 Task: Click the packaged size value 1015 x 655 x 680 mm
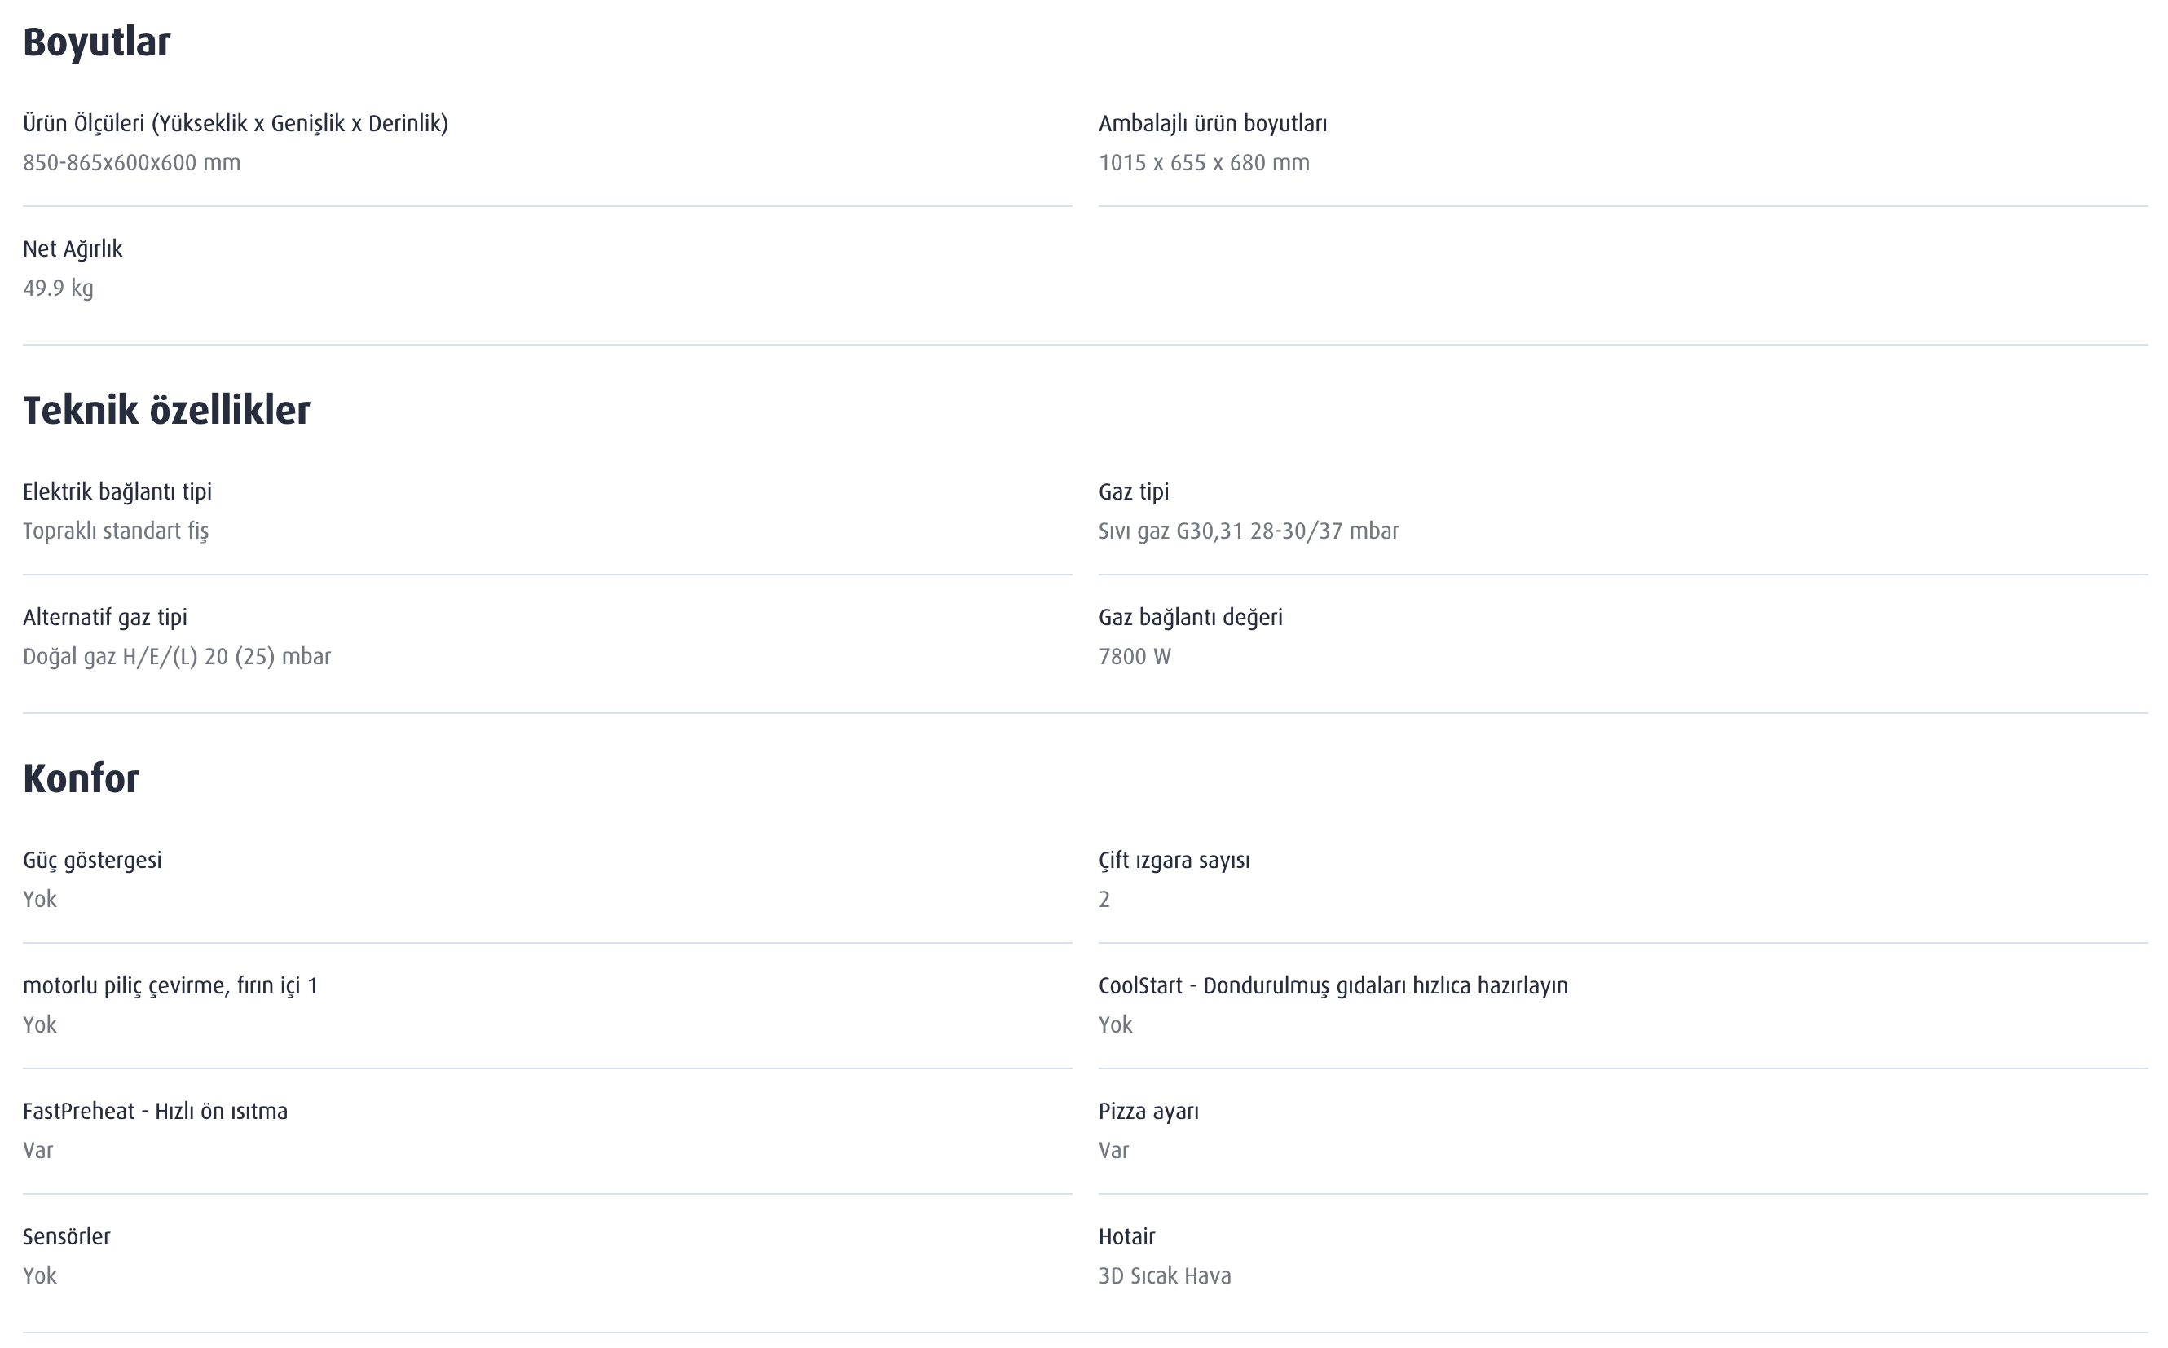(1204, 162)
